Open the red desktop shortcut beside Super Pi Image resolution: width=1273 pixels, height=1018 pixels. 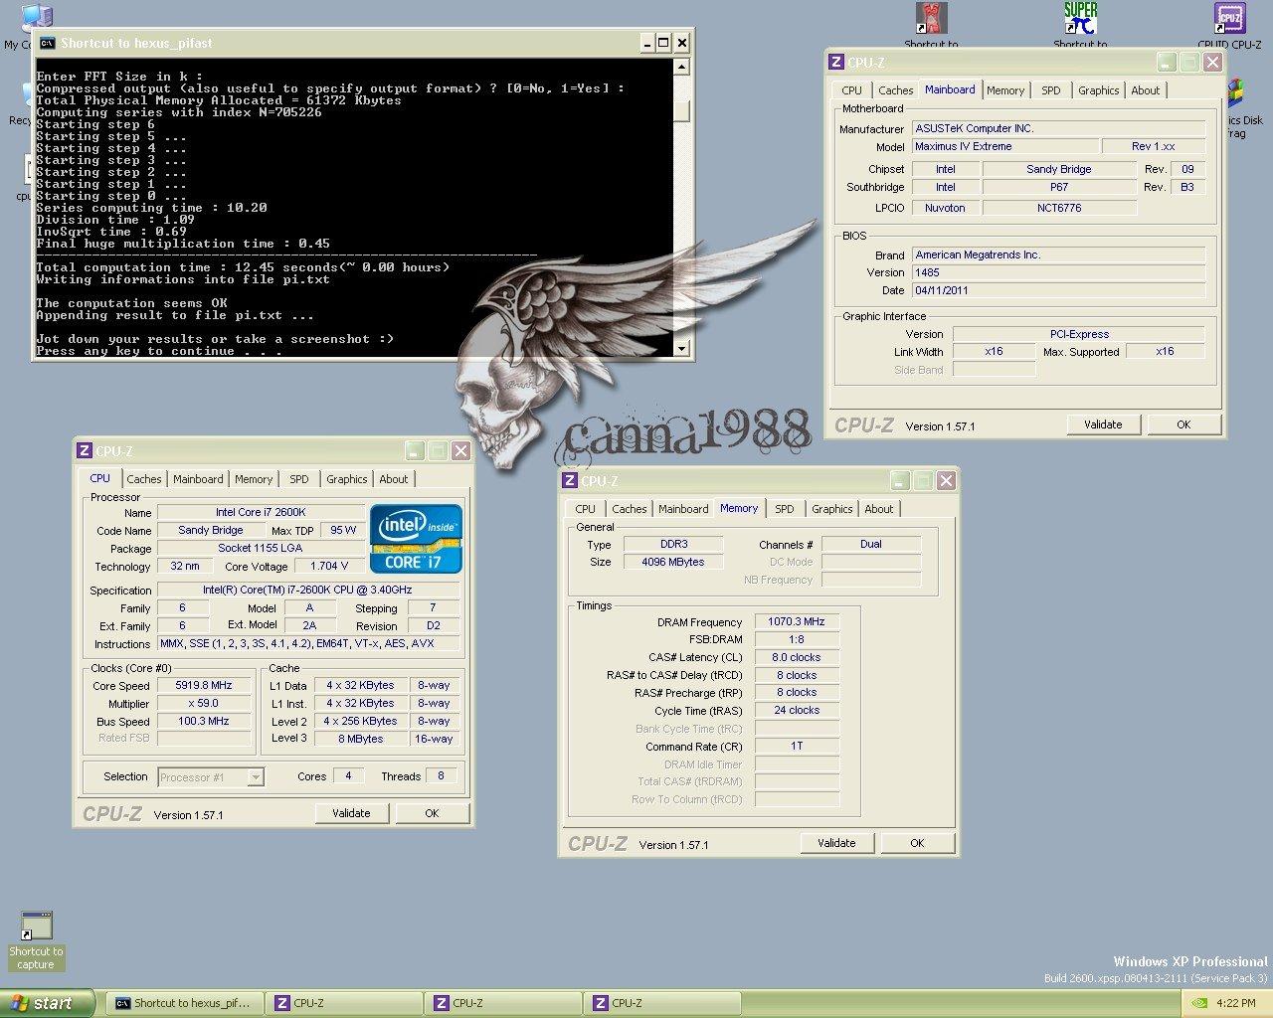932,19
